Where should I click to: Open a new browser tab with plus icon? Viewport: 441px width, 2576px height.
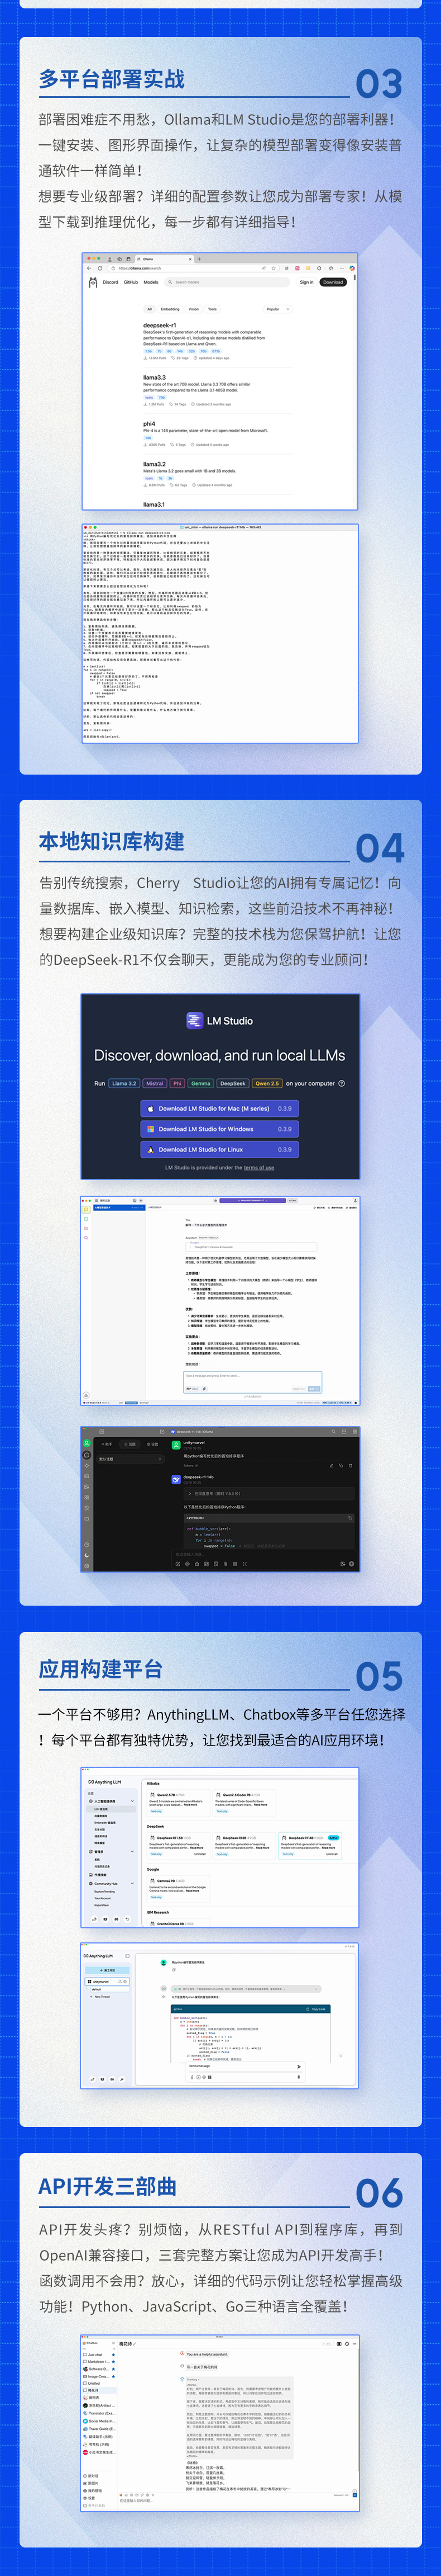coord(199,259)
